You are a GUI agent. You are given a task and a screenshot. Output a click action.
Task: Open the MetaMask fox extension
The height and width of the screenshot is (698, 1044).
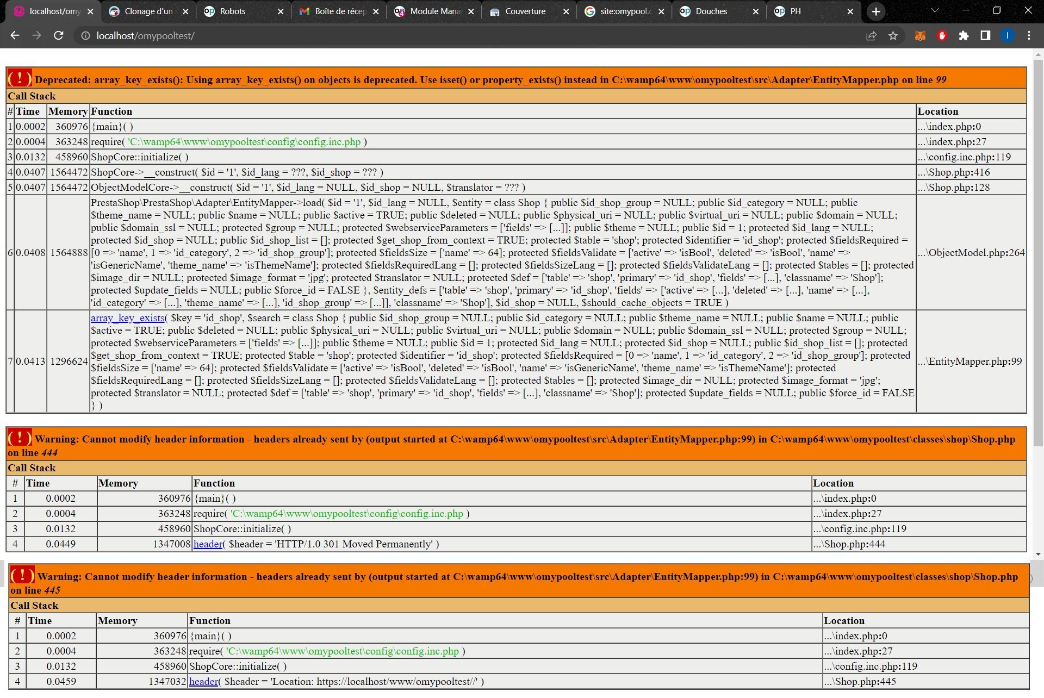click(920, 36)
